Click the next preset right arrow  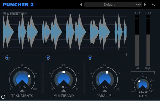[145, 5]
